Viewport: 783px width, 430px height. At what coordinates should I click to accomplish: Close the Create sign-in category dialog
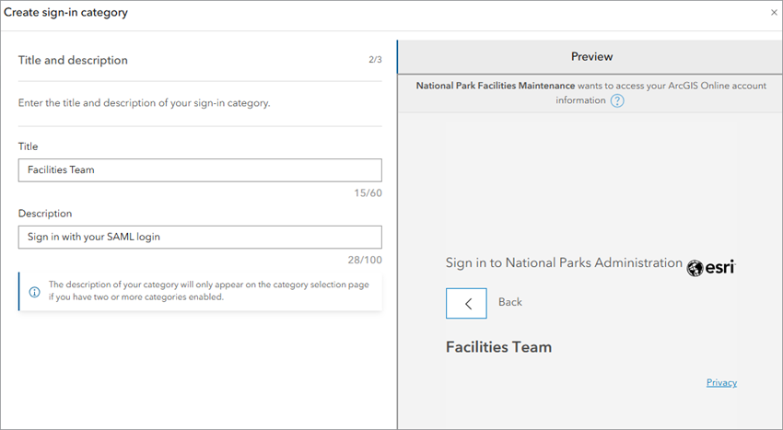click(x=773, y=13)
